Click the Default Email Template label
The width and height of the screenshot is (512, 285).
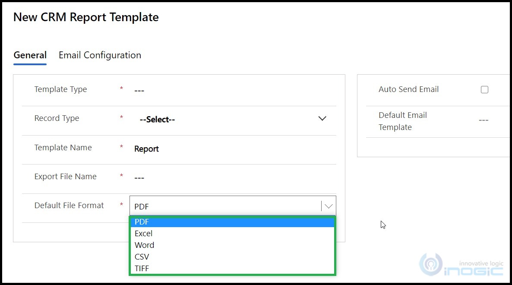click(403, 121)
